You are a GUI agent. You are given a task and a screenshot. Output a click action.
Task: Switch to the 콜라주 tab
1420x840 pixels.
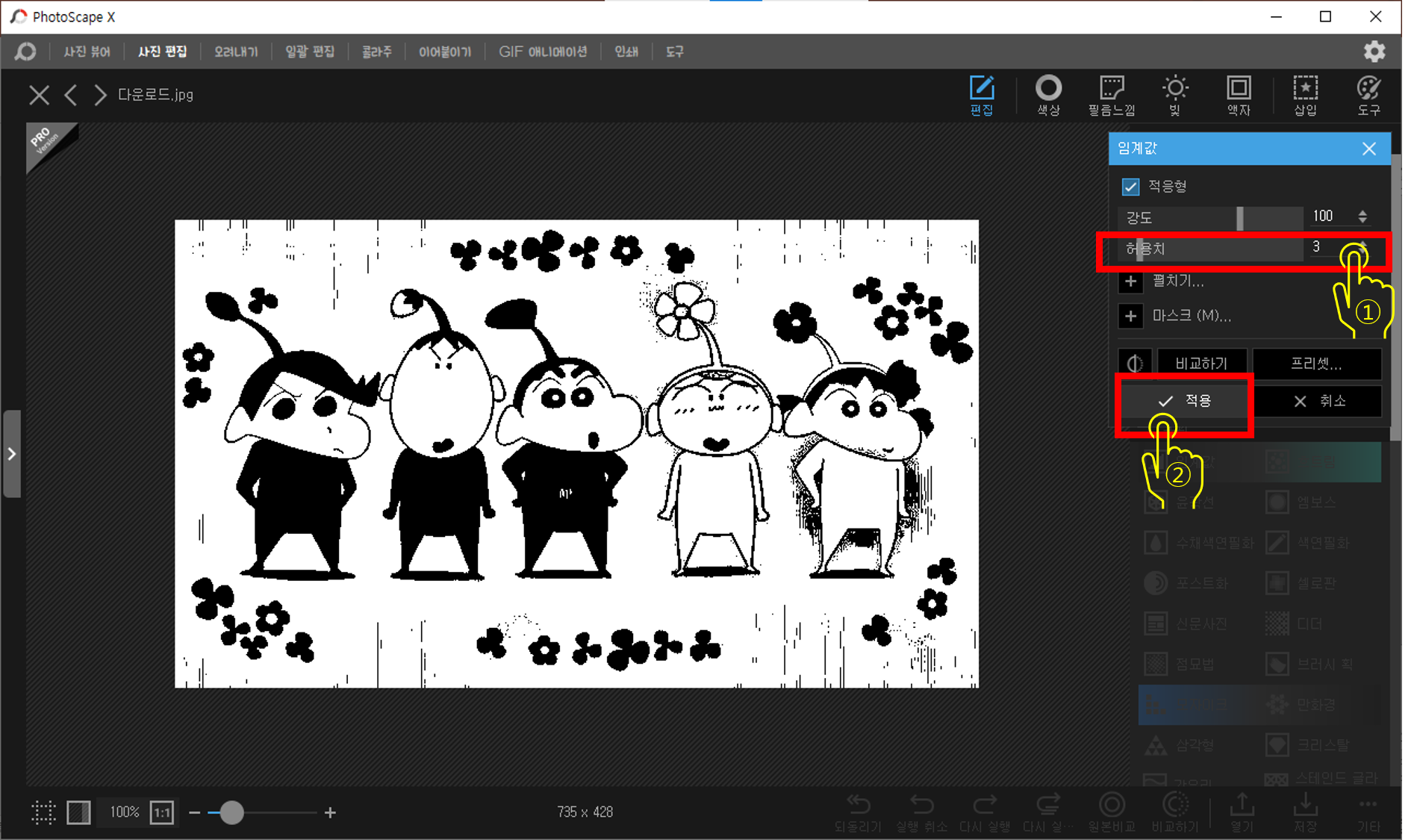(376, 52)
